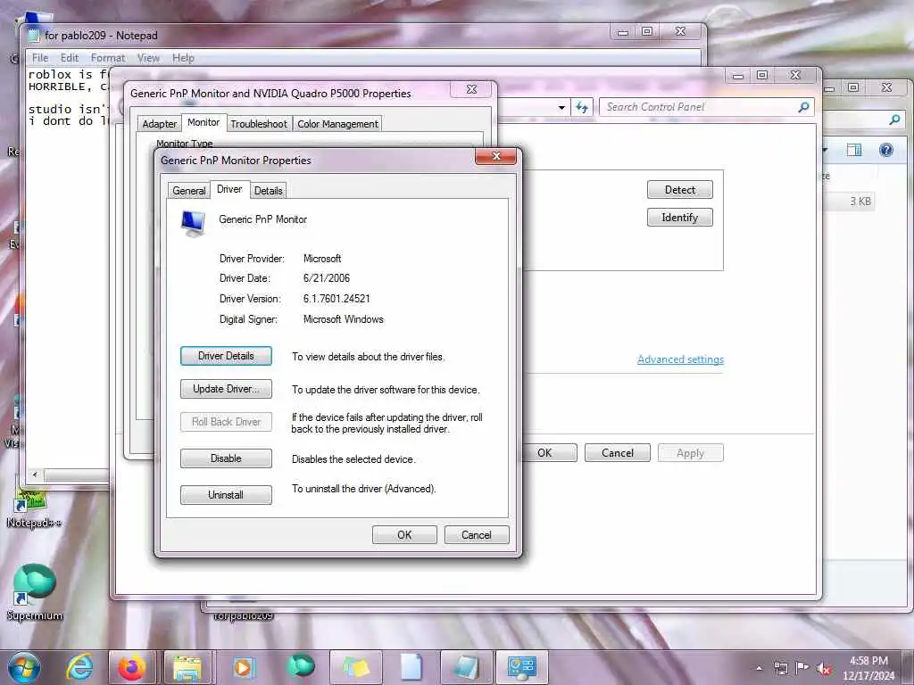Viewport: 914px width, 685px height.
Task: Switch to the Notepad taskbar button
Action: [466, 667]
